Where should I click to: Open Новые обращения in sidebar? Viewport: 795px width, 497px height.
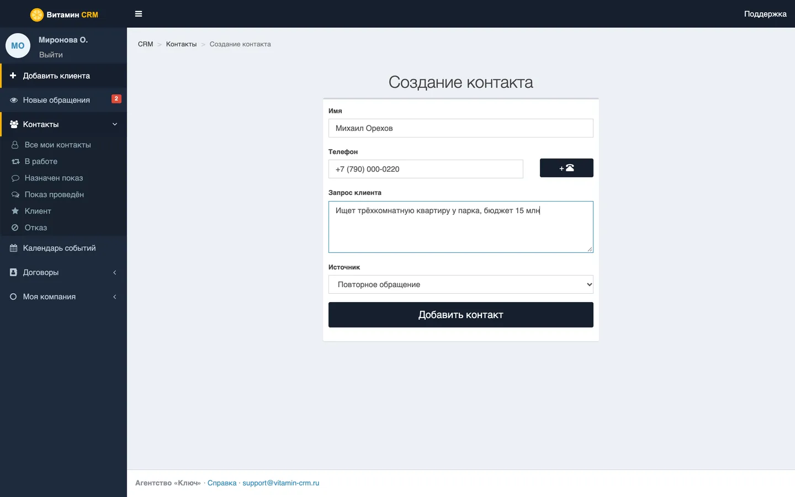(x=63, y=100)
